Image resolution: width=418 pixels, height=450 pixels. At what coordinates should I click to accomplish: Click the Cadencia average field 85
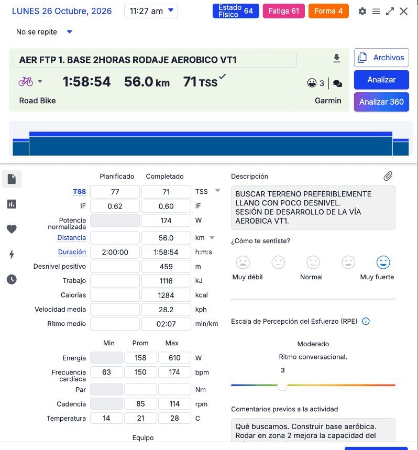point(140,404)
